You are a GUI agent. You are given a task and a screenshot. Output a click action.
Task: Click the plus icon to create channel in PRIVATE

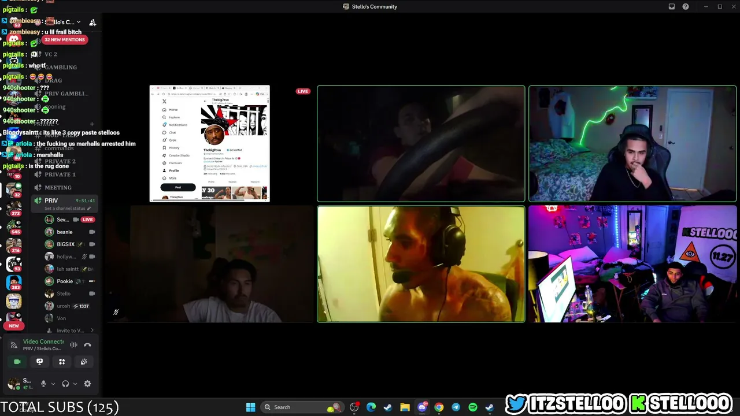click(x=92, y=124)
